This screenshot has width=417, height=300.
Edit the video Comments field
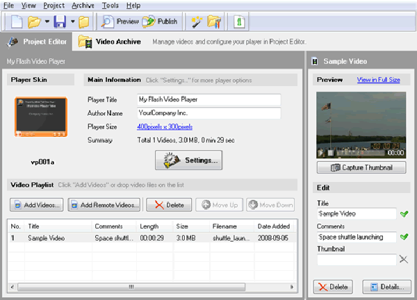(357, 237)
